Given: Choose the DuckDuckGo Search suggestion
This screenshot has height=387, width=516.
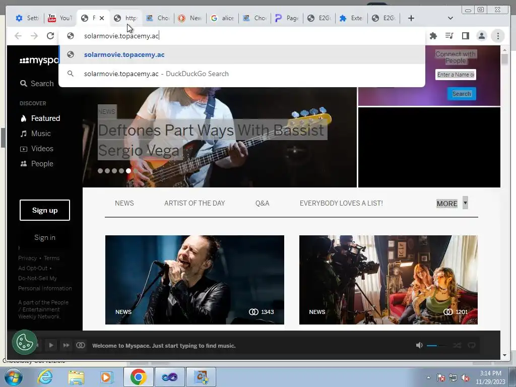Looking at the screenshot, I should pos(242,74).
